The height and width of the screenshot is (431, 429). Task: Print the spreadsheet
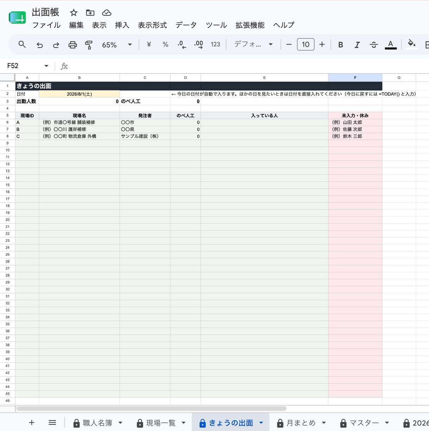(x=72, y=45)
